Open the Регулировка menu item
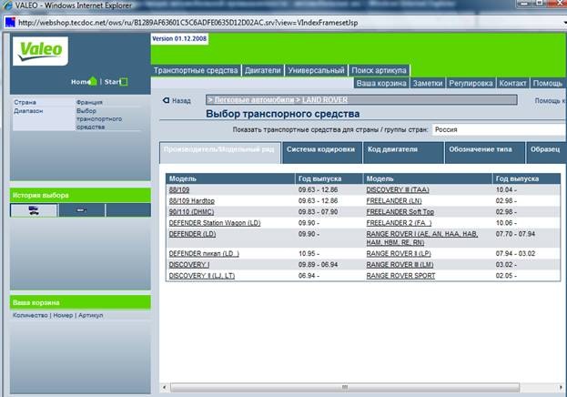This screenshot has width=567, height=397. point(471,83)
